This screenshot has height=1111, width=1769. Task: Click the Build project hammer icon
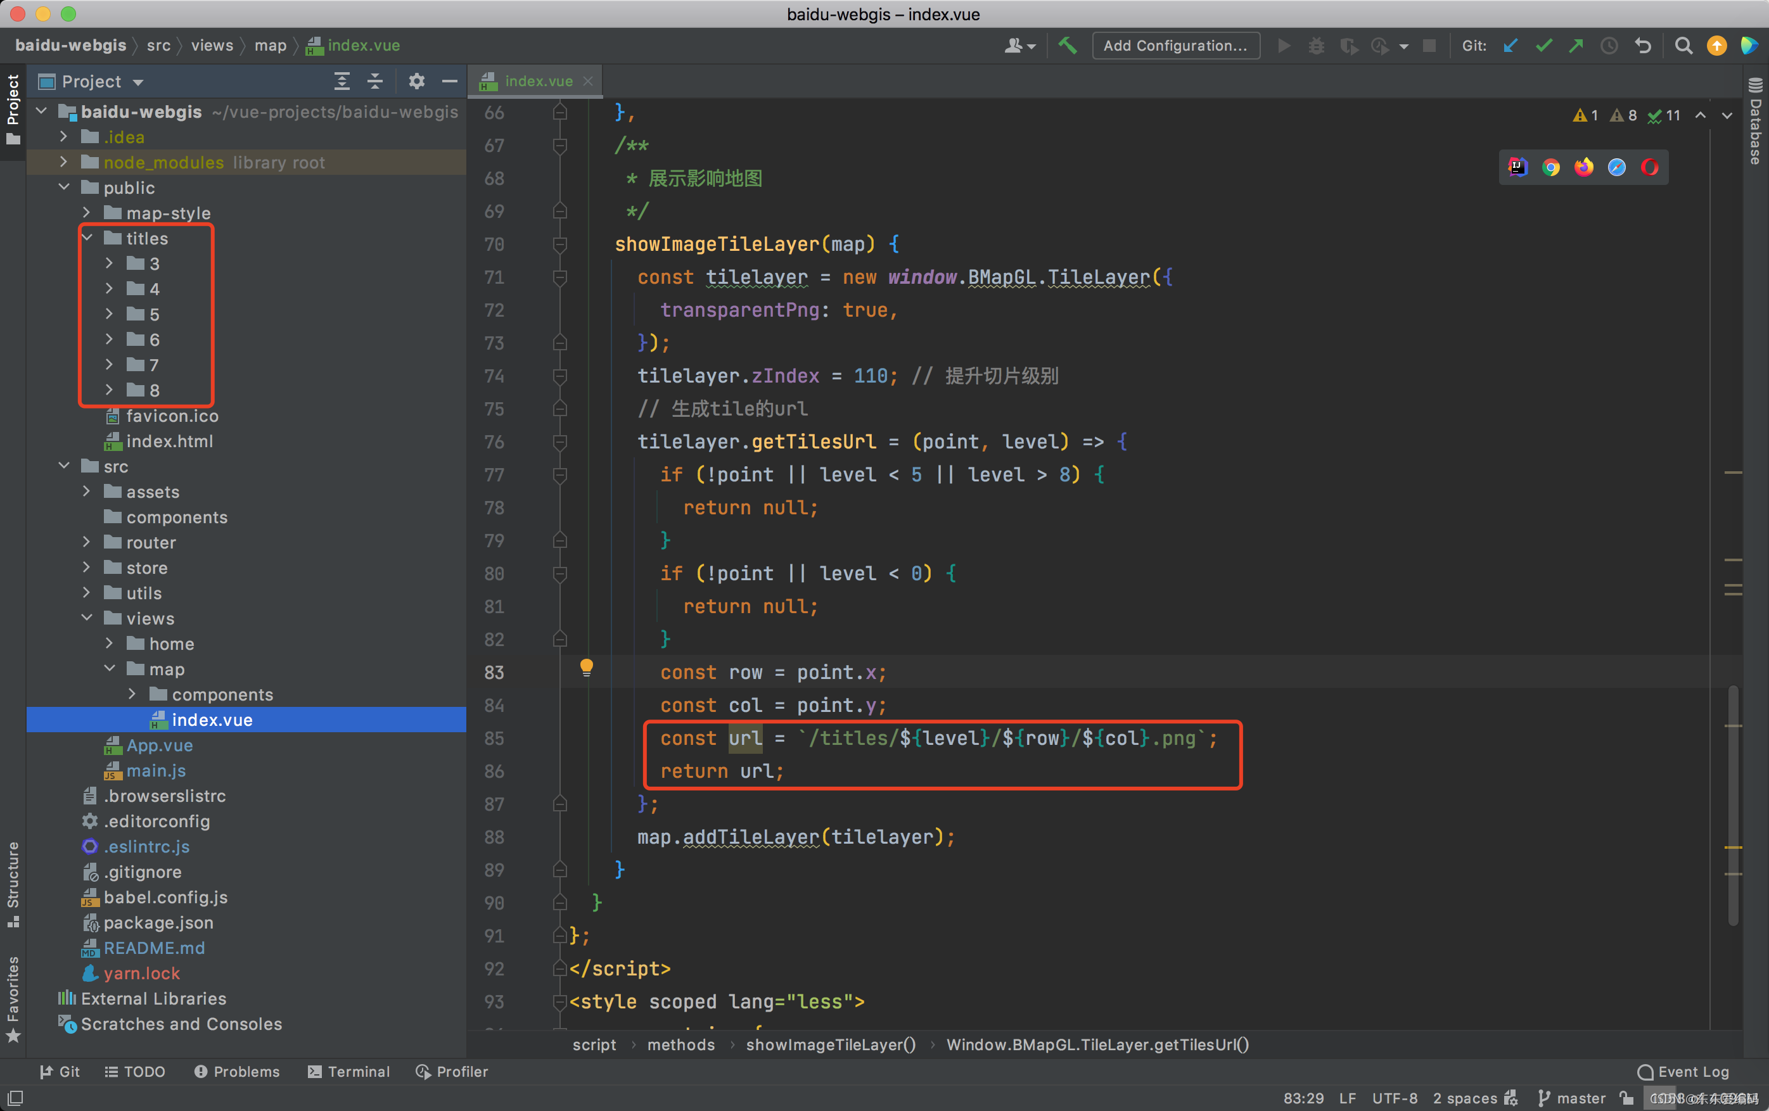(1068, 46)
